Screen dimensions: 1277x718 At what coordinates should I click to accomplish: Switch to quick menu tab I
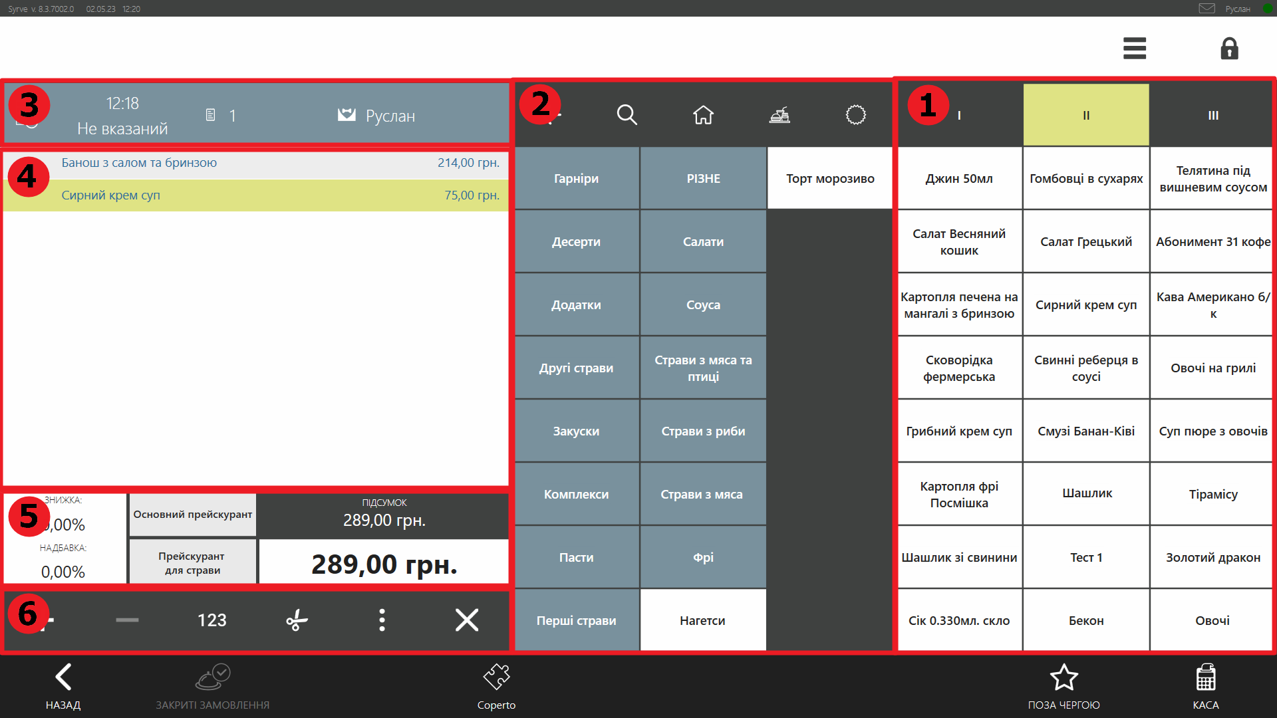tap(959, 115)
